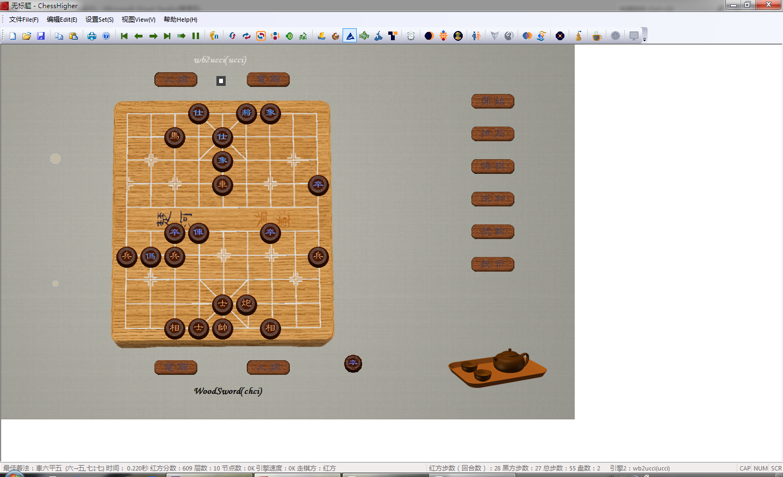Click the coffee cup toolbar icon
The image size is (783, 477).
pyautogui.click(x=596, y=36)
